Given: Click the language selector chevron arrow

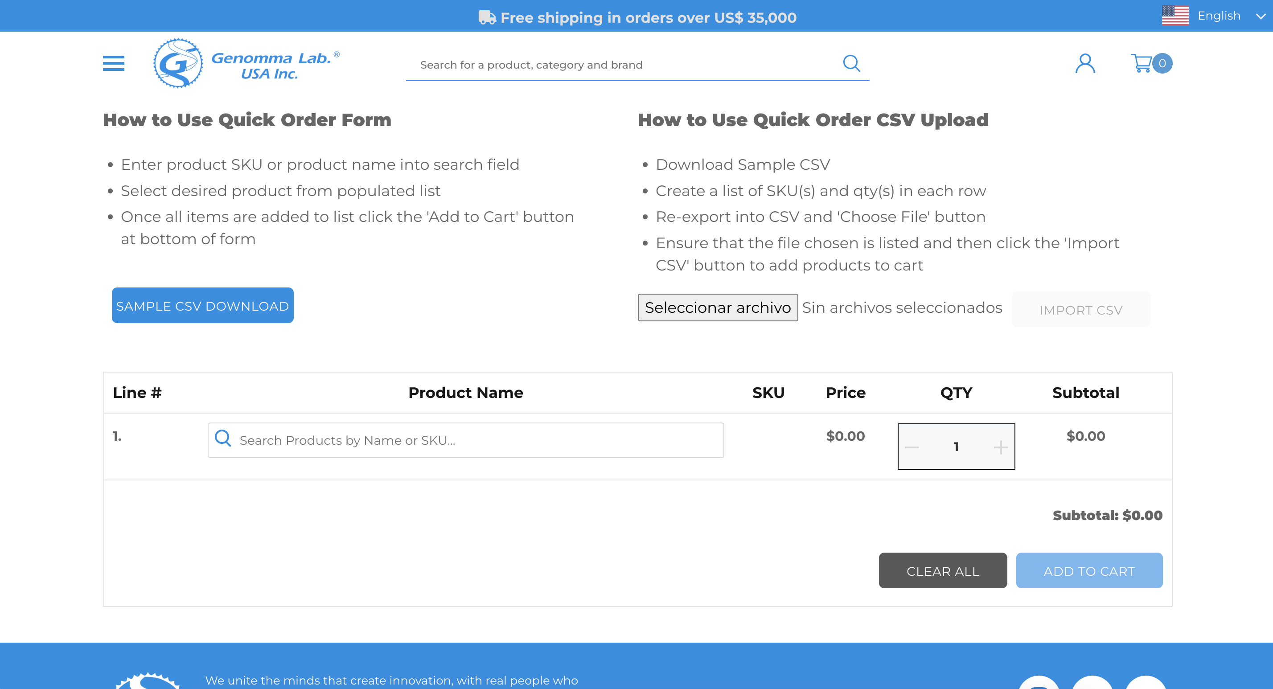Looking at the screenshot, I should (1260, 16).
